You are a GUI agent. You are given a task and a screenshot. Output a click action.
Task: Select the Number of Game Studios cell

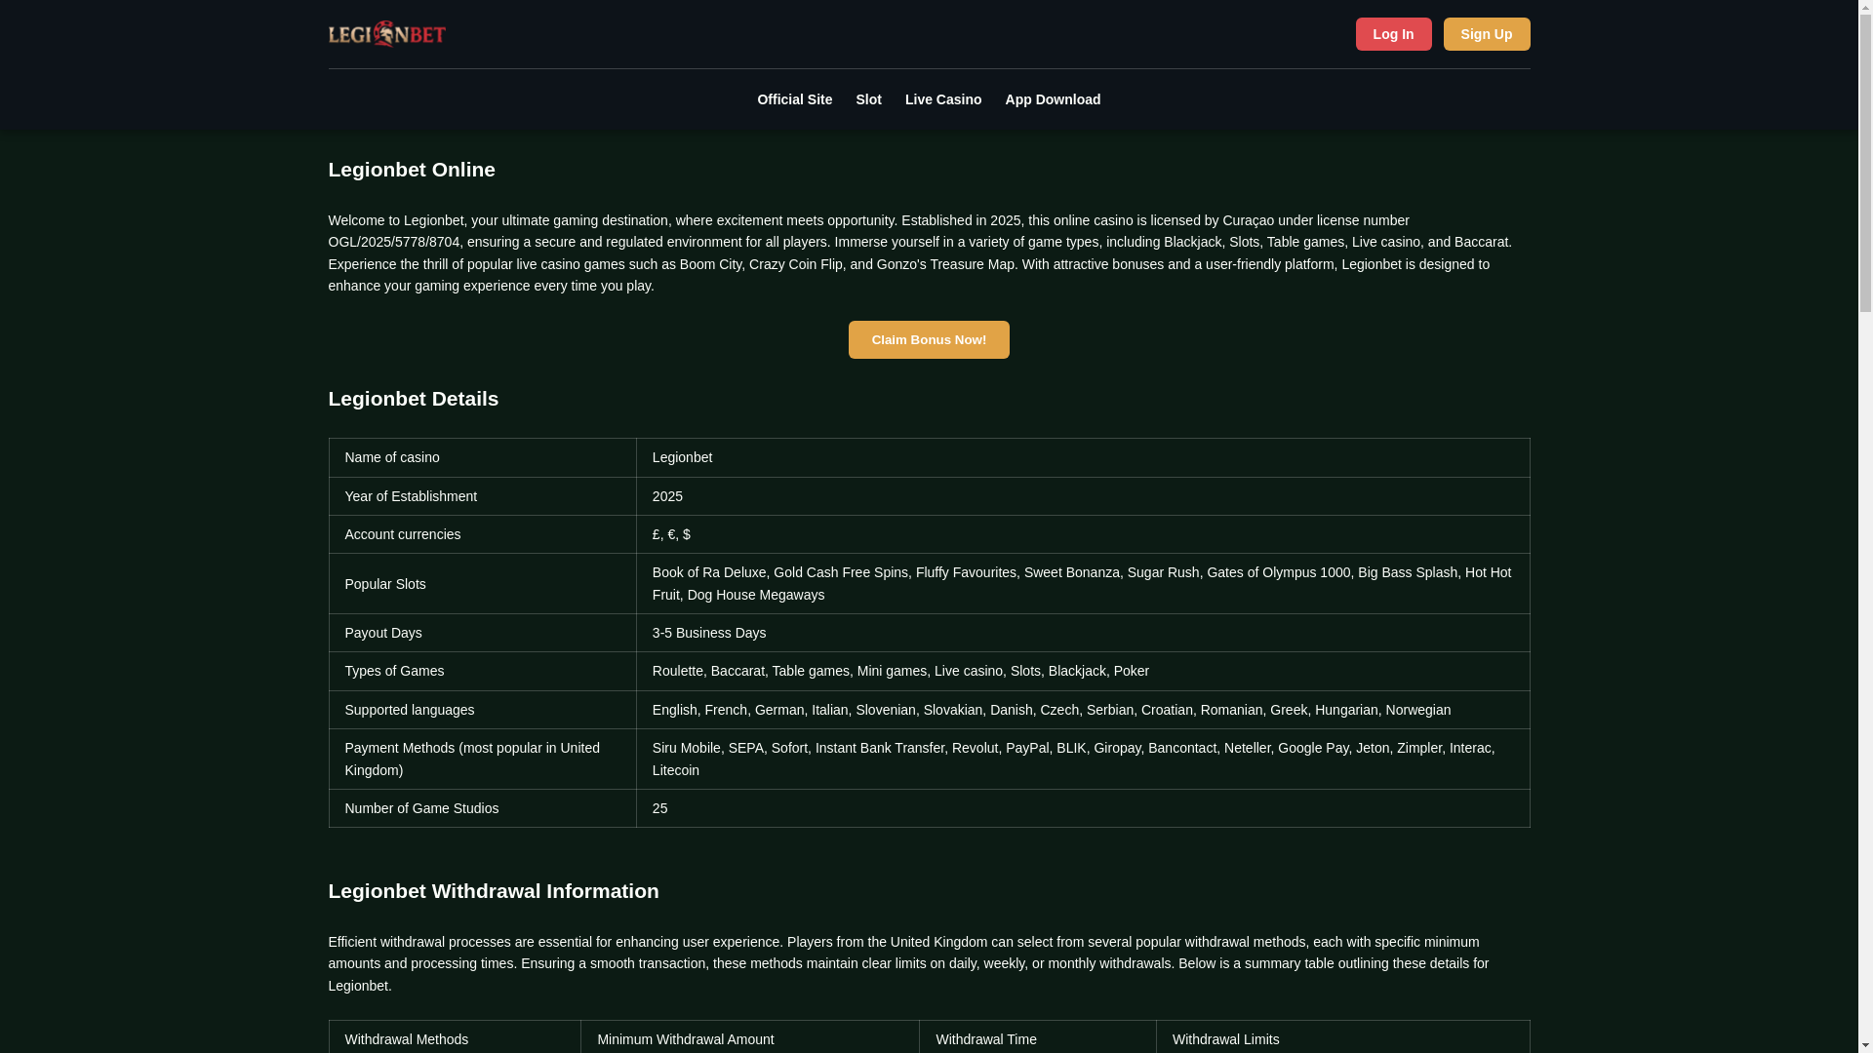(x=482, y=808)
